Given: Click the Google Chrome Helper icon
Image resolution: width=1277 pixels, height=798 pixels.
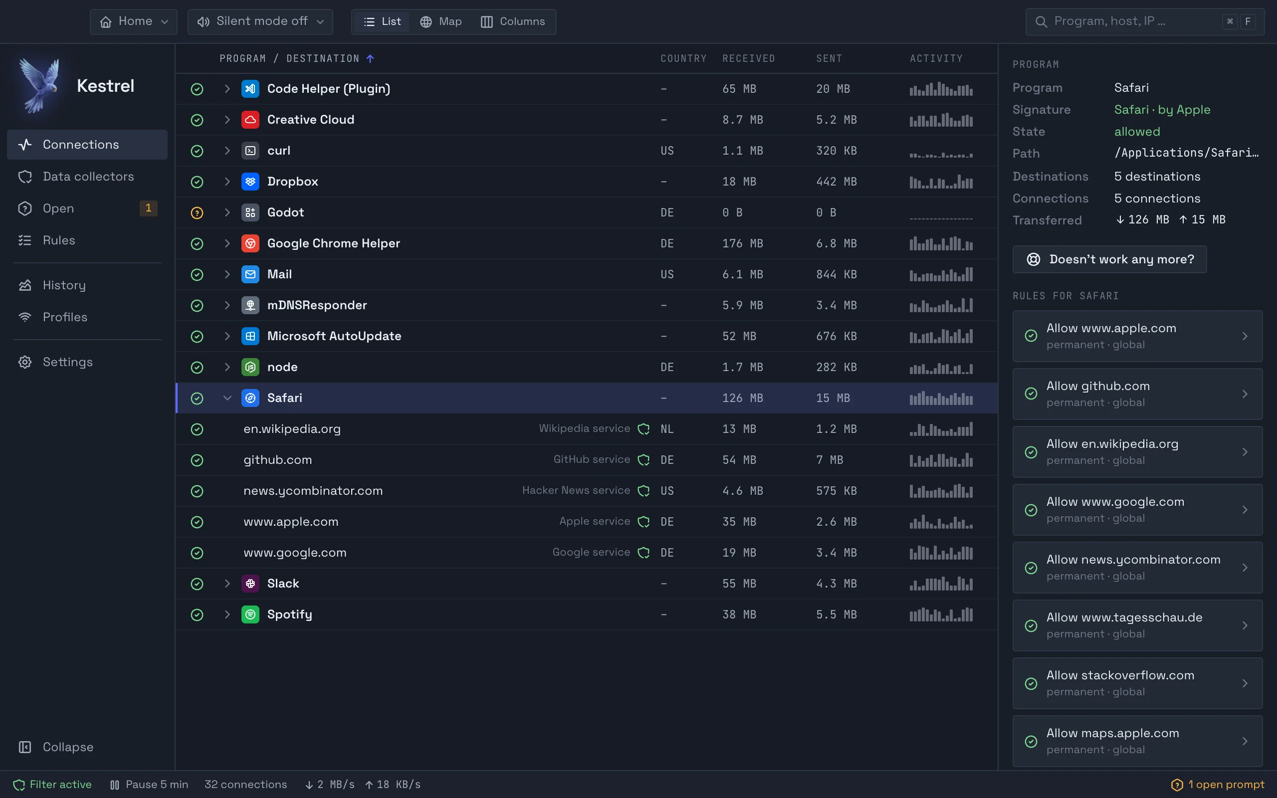Looking at the screenshot, I should coord(250,243).
